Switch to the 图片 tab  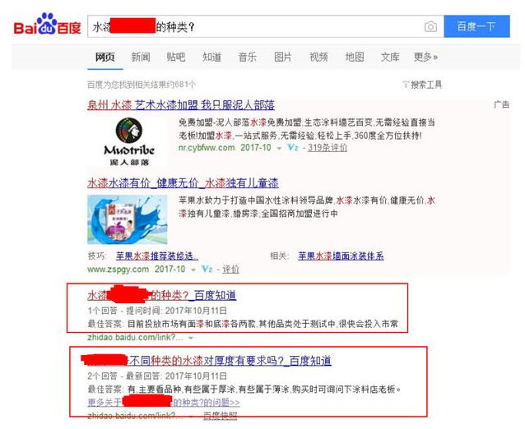pyautogui.click(x=283, y=58)
